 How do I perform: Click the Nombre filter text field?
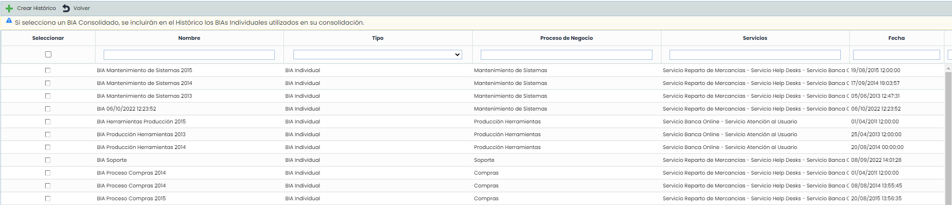tap(189, 55)
